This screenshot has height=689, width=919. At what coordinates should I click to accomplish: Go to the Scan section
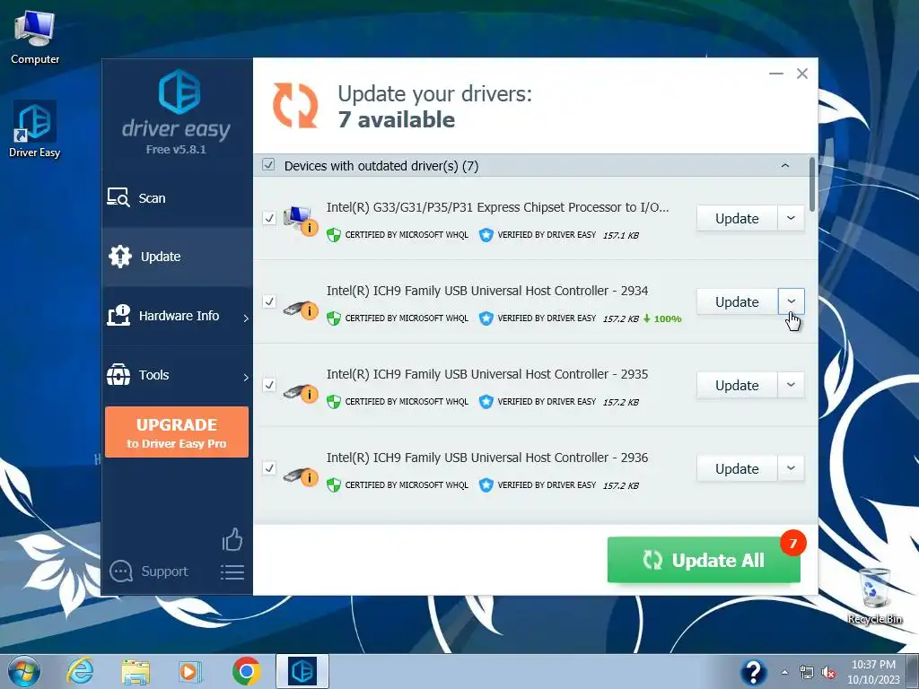(x=177, y=198)
